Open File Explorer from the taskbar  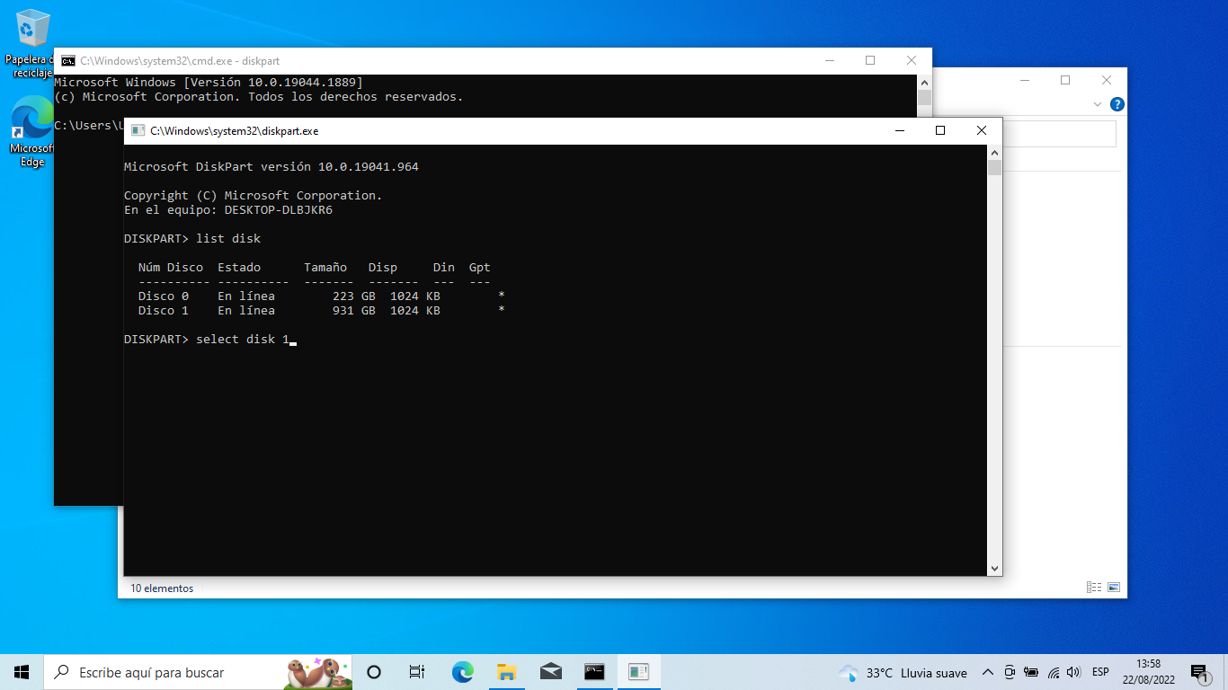point(507,672)
